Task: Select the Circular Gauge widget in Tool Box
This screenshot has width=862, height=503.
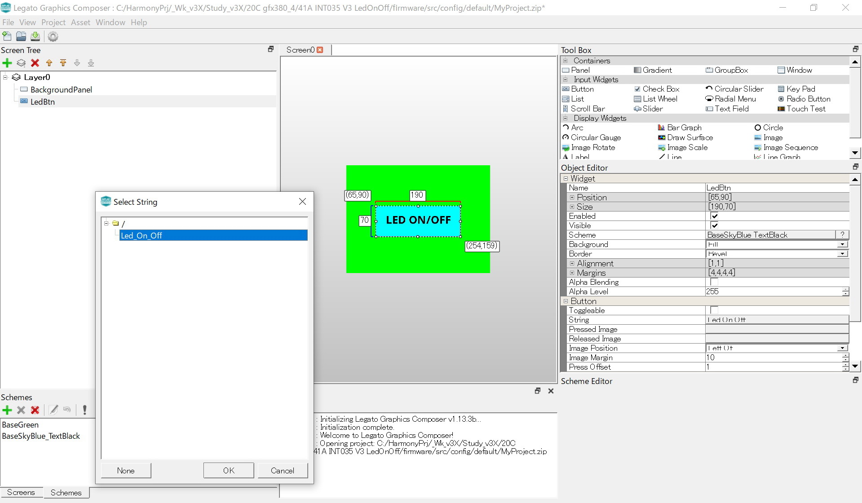Action: [x=595, y=137]
